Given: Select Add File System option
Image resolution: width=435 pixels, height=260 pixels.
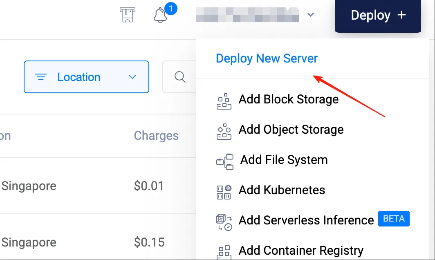Looking at the screenshot, I should click(284, 160).
